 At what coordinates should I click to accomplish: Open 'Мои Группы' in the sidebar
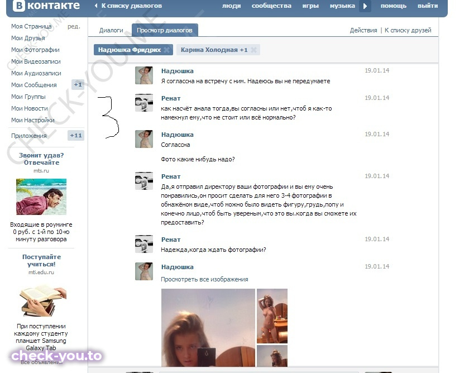point(28,97)
